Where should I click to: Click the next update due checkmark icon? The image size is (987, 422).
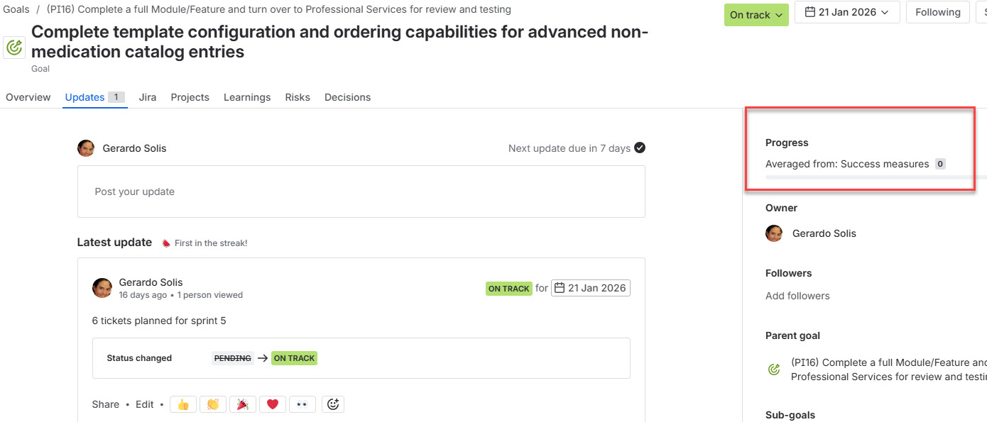click(640, 148)
